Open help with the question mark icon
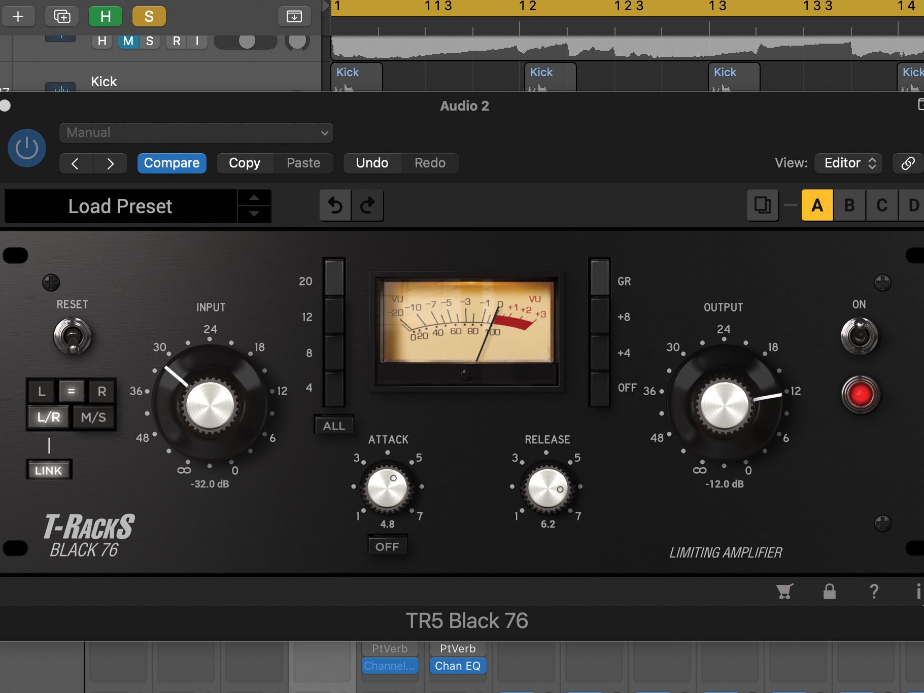The image size is (924, 693). 874,591
